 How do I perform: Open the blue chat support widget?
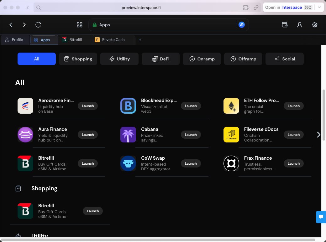click(321, 217)
